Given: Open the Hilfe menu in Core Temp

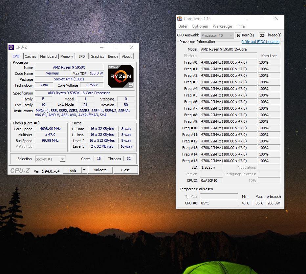Looking at the screenshot, I should [240, 26].
